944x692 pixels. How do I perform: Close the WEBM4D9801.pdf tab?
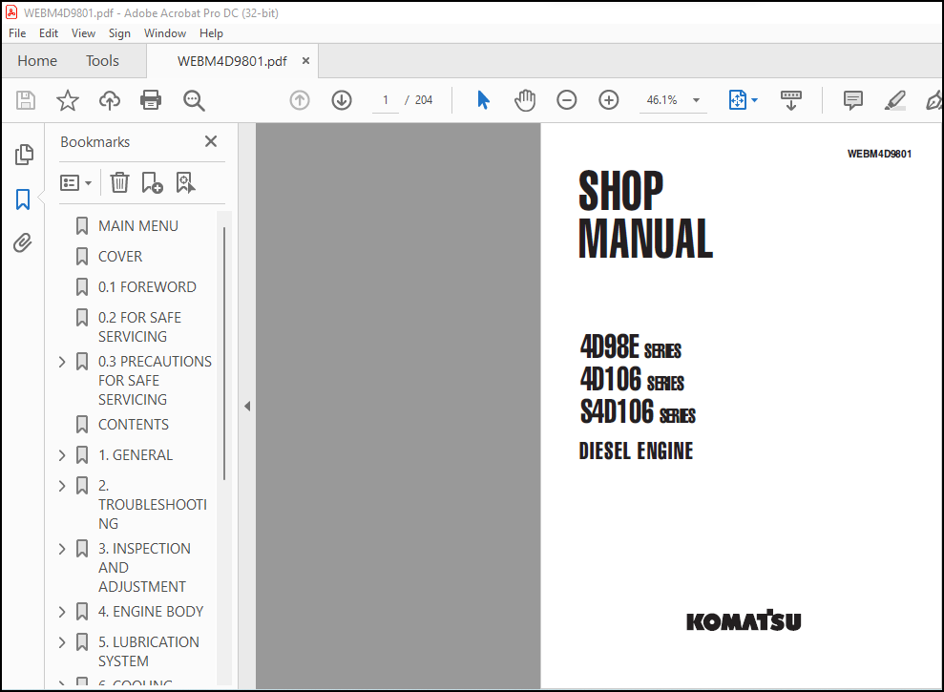tap(305, 61)
